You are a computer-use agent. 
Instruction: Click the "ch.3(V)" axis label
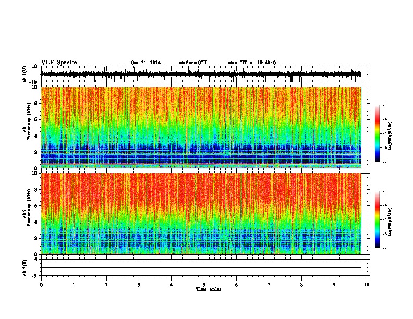pos(25,267)
